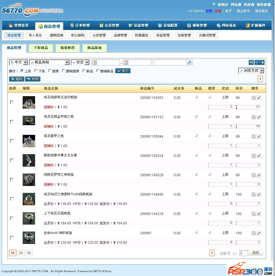Select checkbox for 埃及纯银帝王法印戒指
The image size is (275, 276).
coord(12,102)
